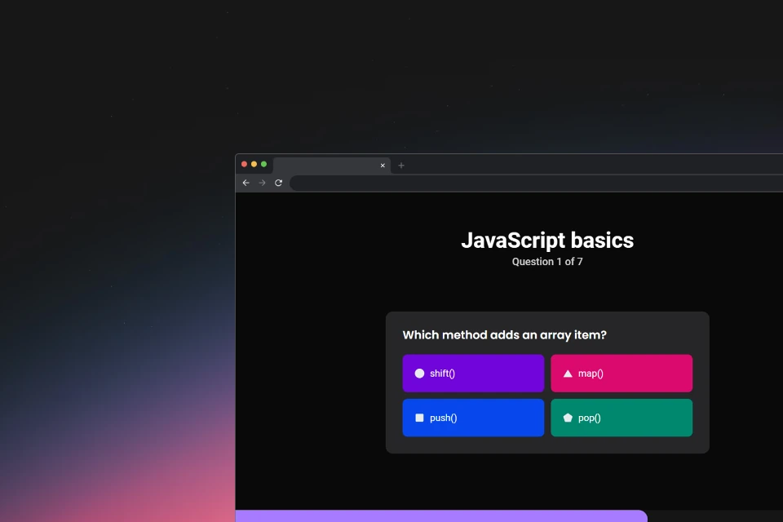Click the pentagon icon on the pop() answer

568,418
